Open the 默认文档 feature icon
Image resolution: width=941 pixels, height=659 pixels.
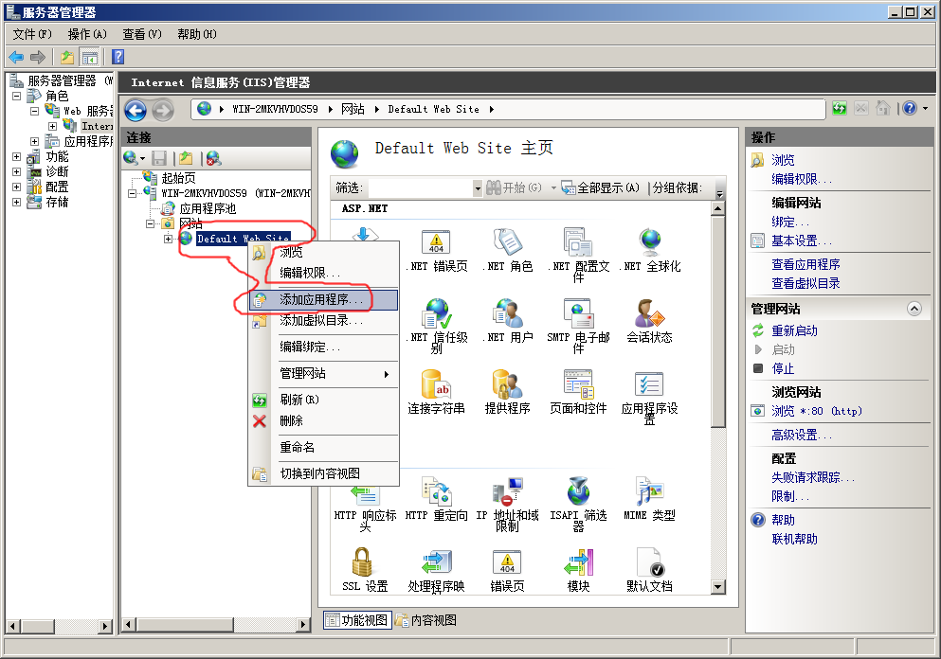649,564
